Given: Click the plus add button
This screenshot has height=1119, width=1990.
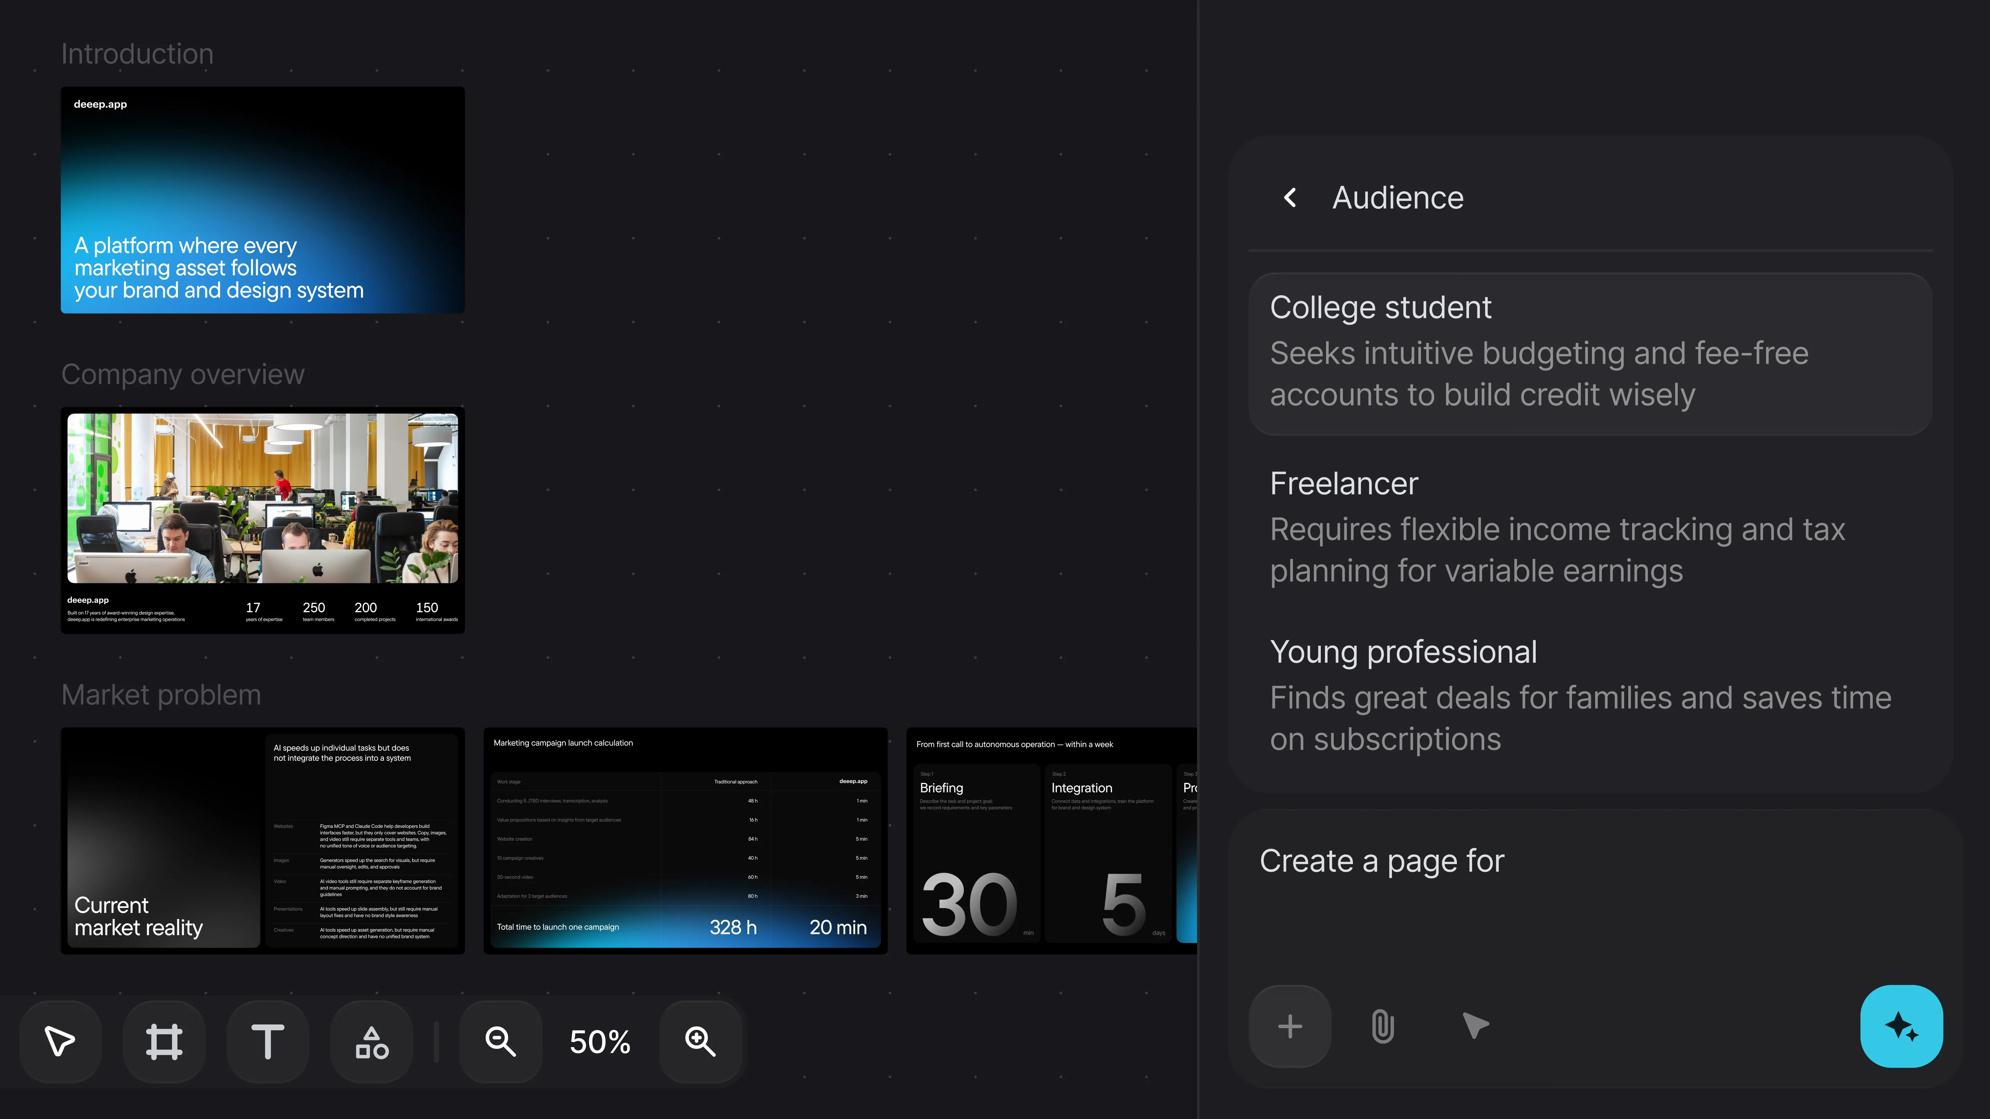Looking at the screenshot, I should (x=1290, y=1026).
